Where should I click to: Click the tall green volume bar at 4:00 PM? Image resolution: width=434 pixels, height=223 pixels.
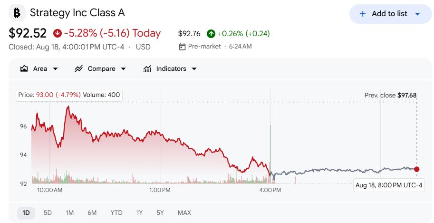pos(270,154)
